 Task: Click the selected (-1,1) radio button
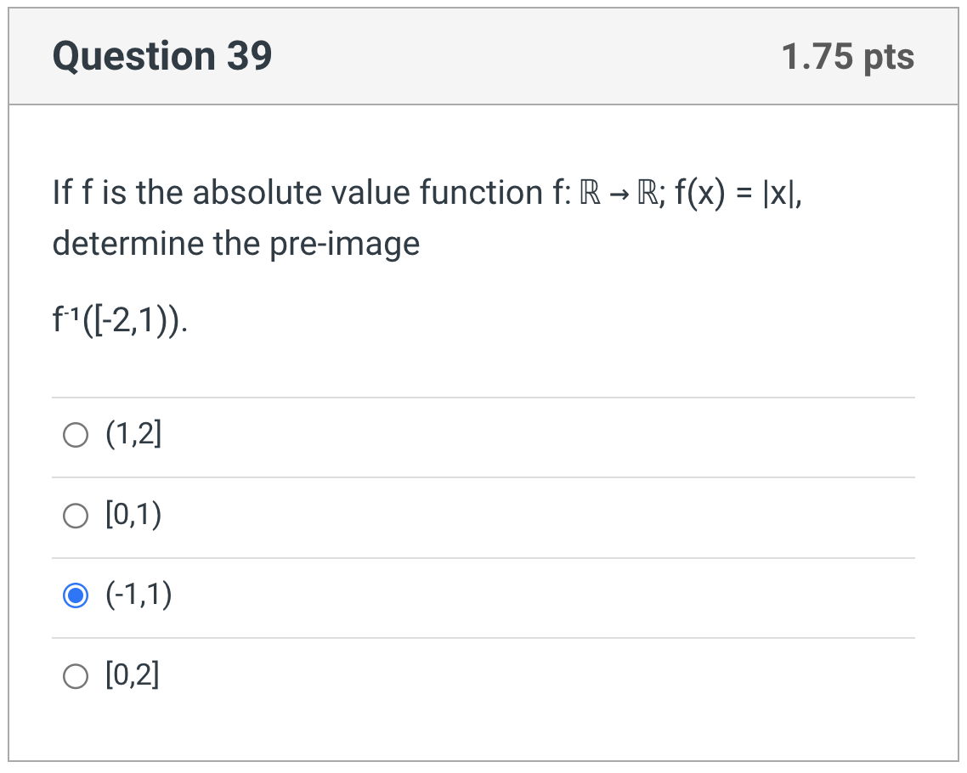click(x=75, y=596)
